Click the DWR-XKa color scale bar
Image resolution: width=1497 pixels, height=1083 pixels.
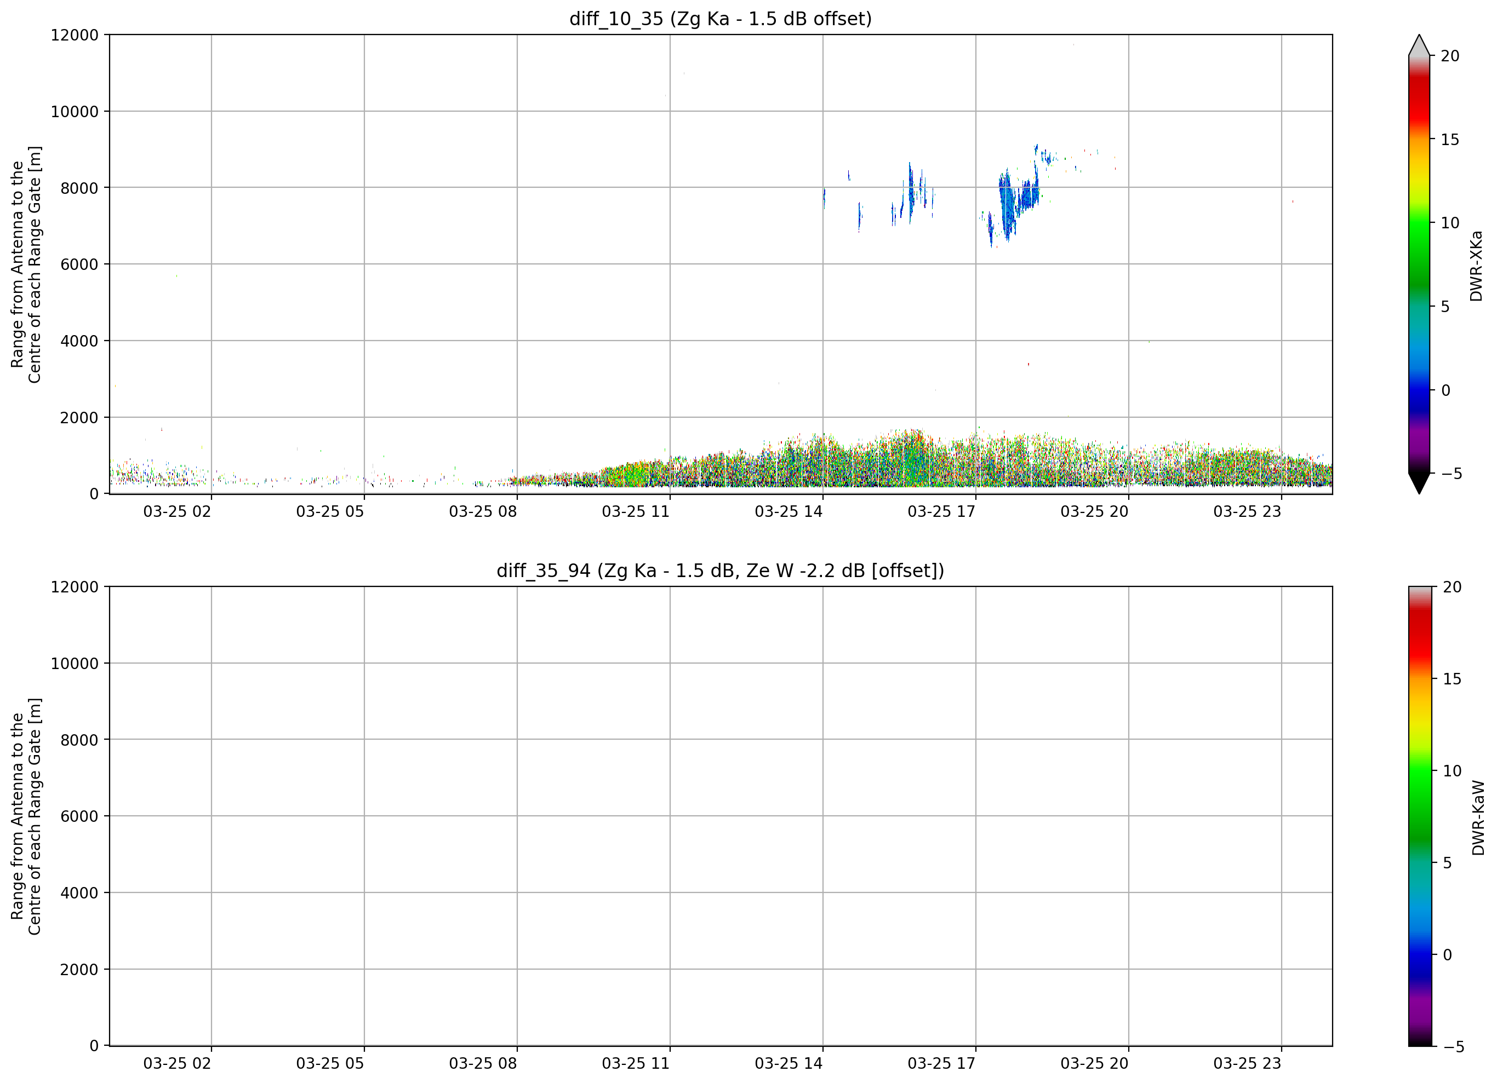pyautogui.click(x=1419, y=264)
